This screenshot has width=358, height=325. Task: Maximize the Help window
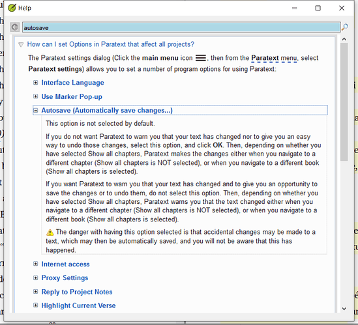pyautogui.click(x=318, y=8)
